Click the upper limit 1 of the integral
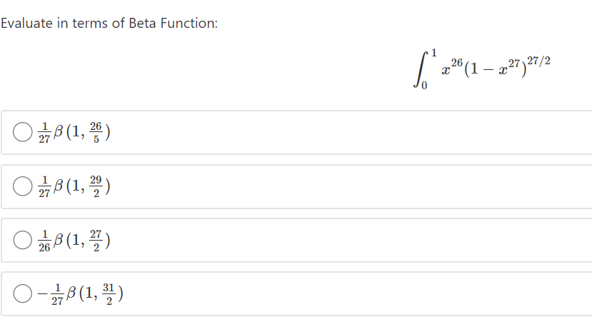592x332 pixels. click(433, 52)
